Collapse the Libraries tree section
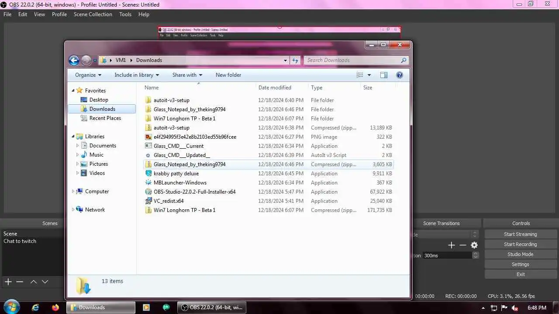 coord(73,137)
